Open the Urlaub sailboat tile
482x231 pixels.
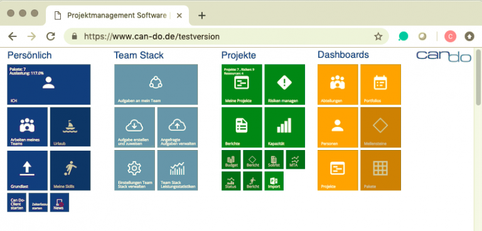coord(70,127)
